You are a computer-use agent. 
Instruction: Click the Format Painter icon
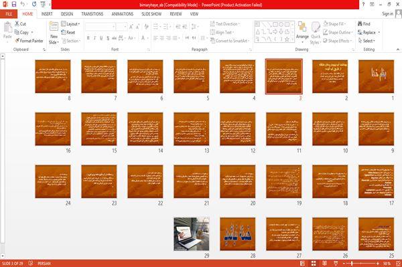17,41
